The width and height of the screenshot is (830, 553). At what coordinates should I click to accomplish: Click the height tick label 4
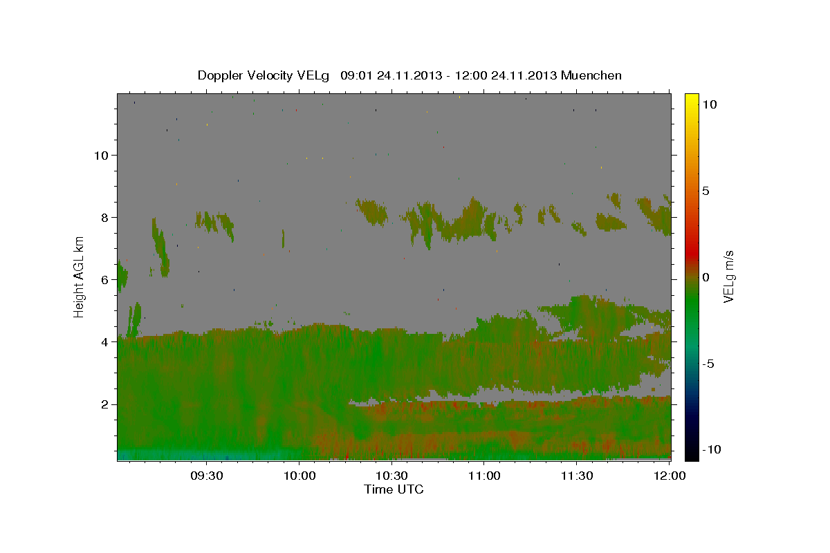[x=104, y=341]
